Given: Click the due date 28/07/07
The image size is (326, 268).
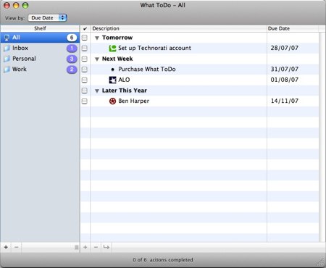Looking at the screenshot, I should click(x=285, y=48).
